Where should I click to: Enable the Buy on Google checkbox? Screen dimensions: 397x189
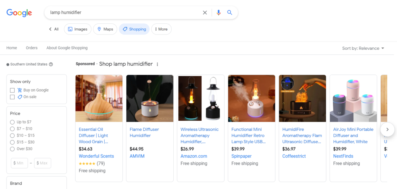click(x=12, y=90)
